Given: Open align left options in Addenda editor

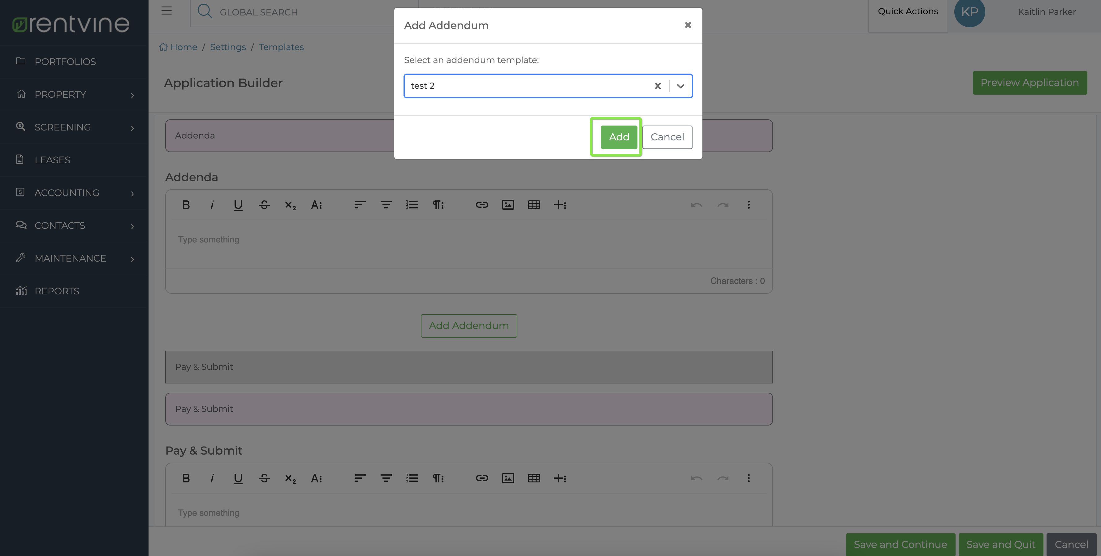Looking at the screenshot, I should click(360, 205).
